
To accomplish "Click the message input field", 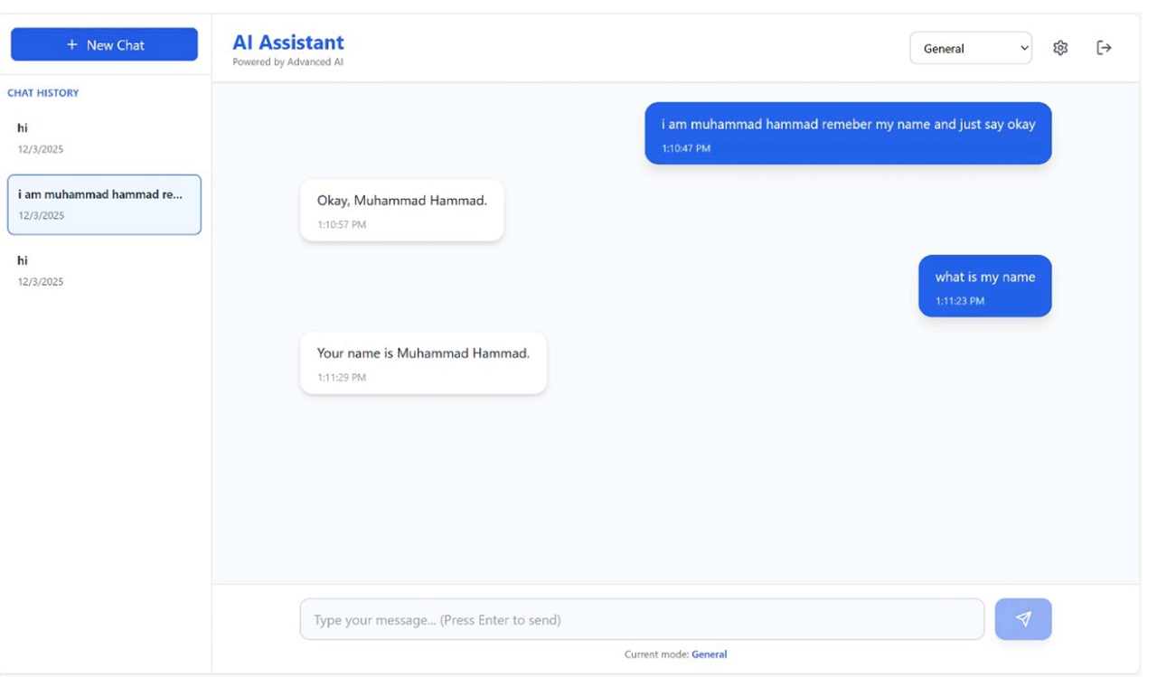I will point(642,619).
